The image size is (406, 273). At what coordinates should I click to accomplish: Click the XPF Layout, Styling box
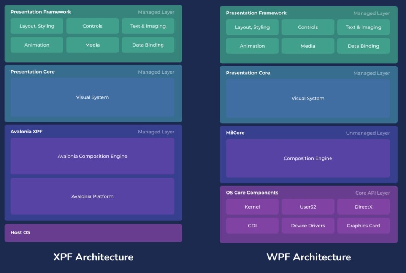pyautogui.click(x=37, y=26)
